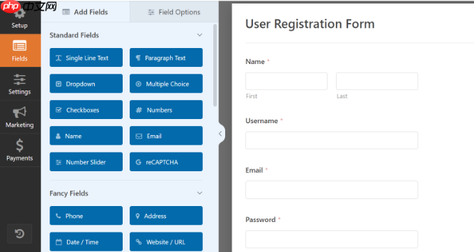Viewport: 474px width, 252px height.
Task: Click the Standard Fields heading text
Action: tap(74, 36)
